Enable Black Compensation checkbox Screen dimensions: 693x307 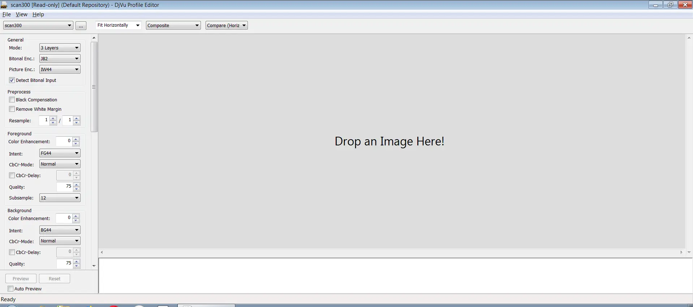[12, 100]
